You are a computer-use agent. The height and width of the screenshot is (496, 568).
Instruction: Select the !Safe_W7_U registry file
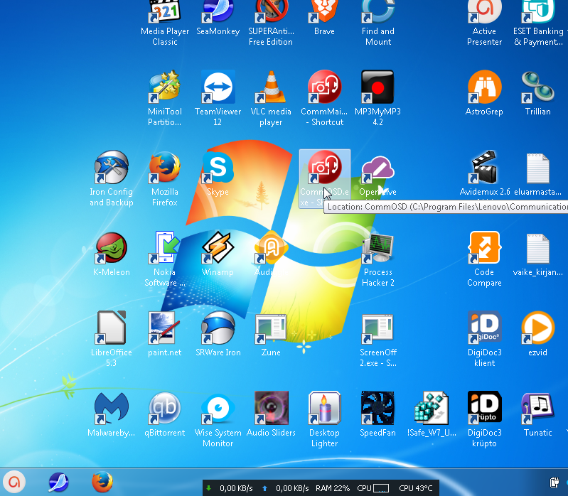[431, 408]
